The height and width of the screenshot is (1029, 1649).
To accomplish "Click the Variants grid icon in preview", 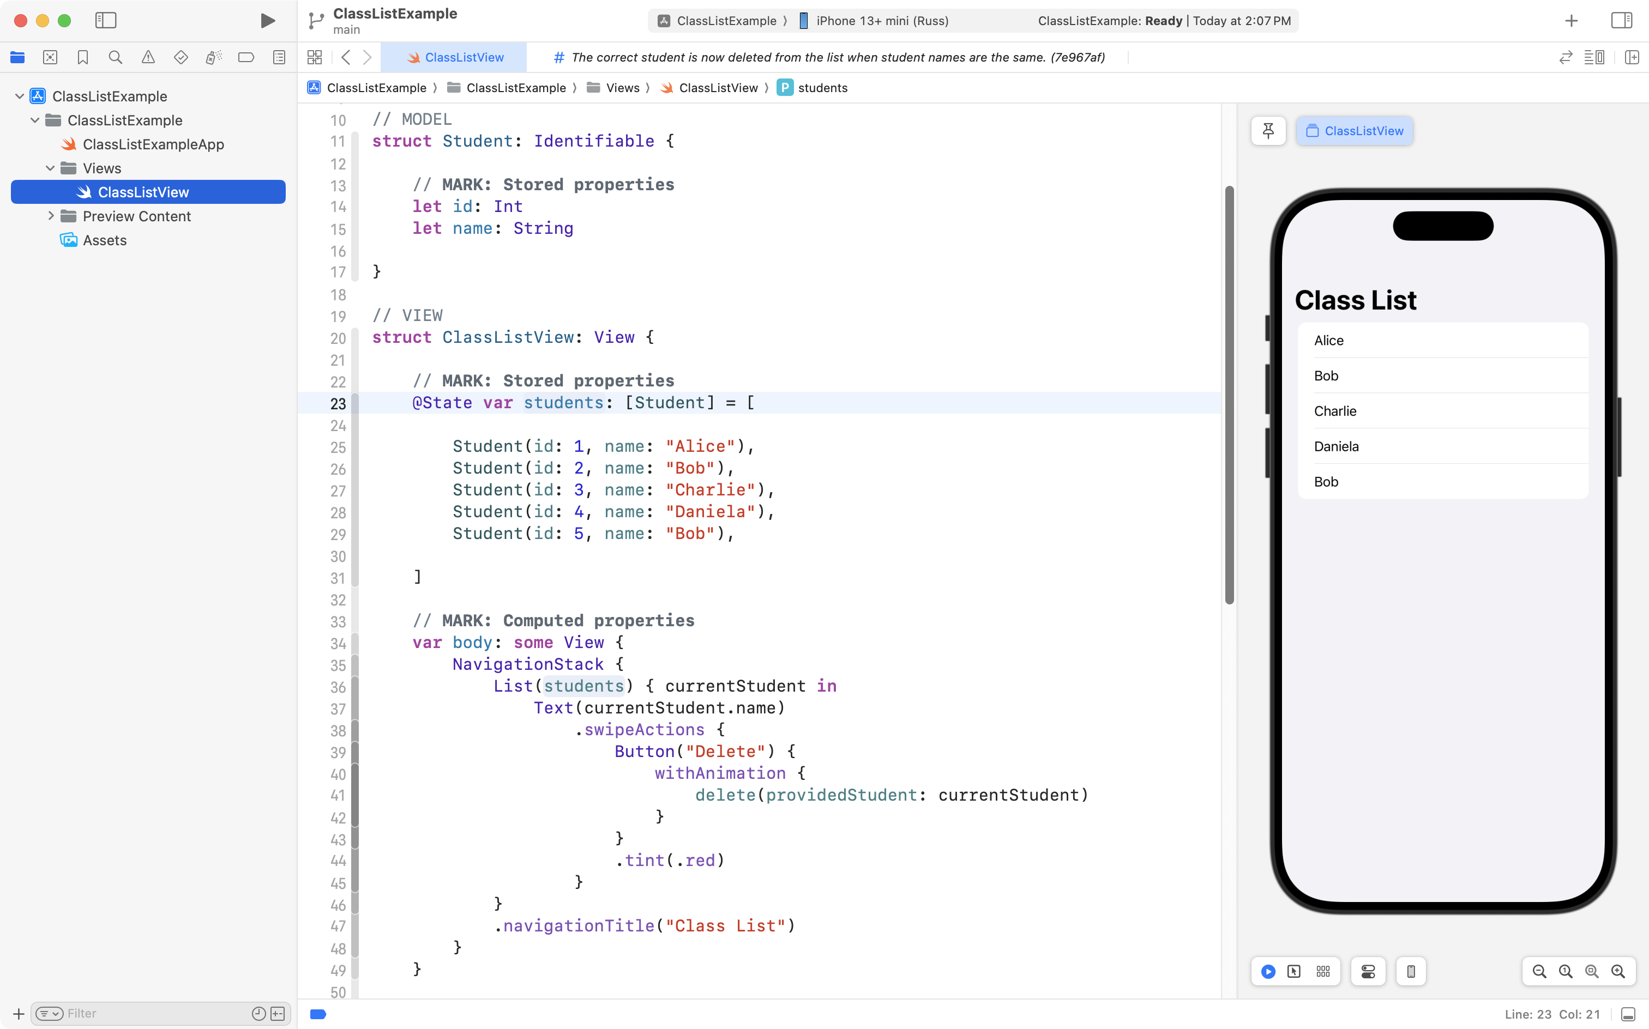I will point(1322,971).
